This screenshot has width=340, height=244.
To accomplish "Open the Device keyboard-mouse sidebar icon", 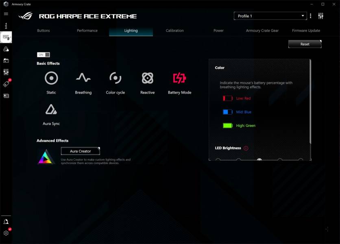I will click(x=6, y=37).
